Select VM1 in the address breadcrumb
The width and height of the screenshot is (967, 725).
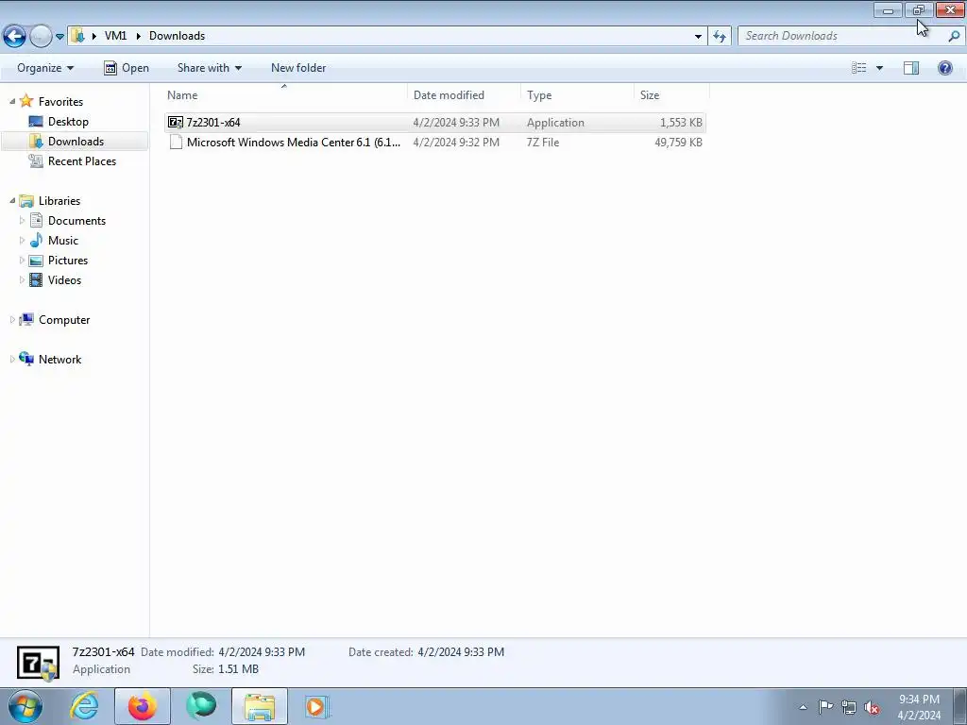(x=115, y=36)
